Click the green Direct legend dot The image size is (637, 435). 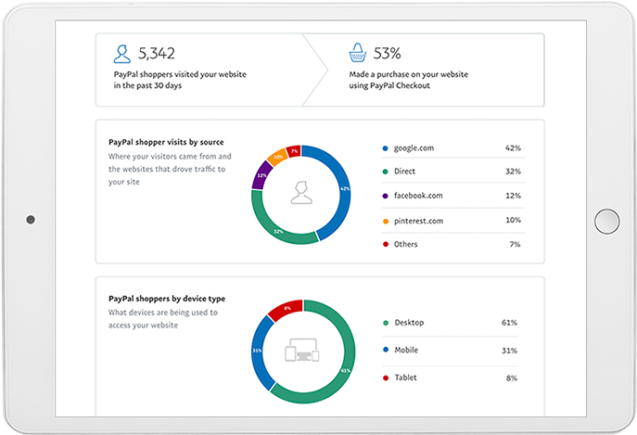pyautogui.click(x=385, y=172)
